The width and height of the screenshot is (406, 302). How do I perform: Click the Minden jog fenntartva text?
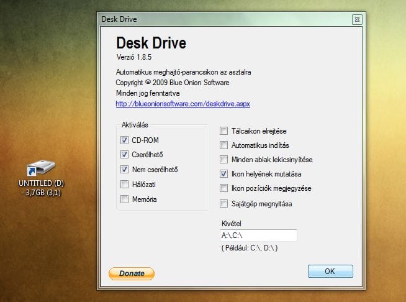(x=148, y=93)
